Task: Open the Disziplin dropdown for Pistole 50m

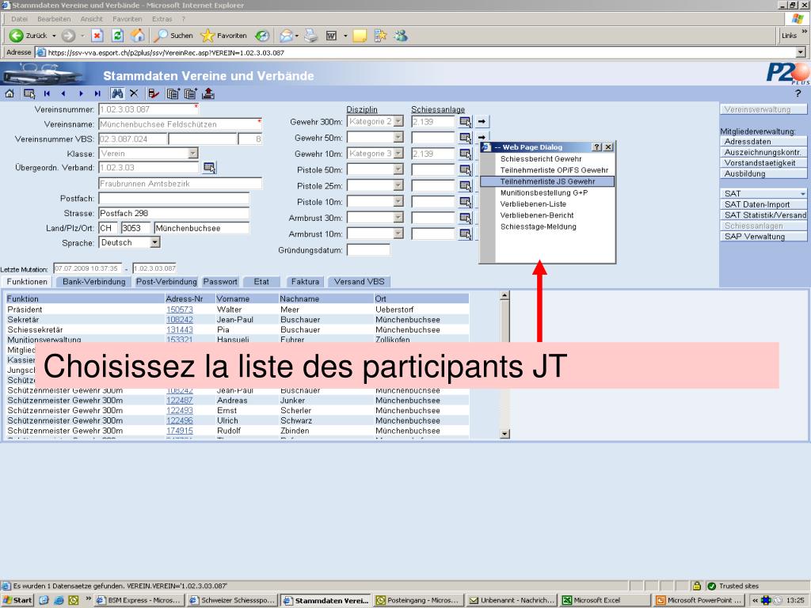Action: point(398,169)
